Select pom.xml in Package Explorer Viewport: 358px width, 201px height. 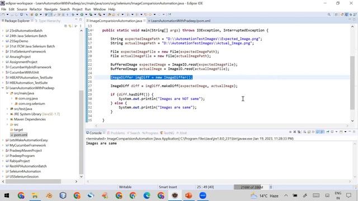click(21, 135)
